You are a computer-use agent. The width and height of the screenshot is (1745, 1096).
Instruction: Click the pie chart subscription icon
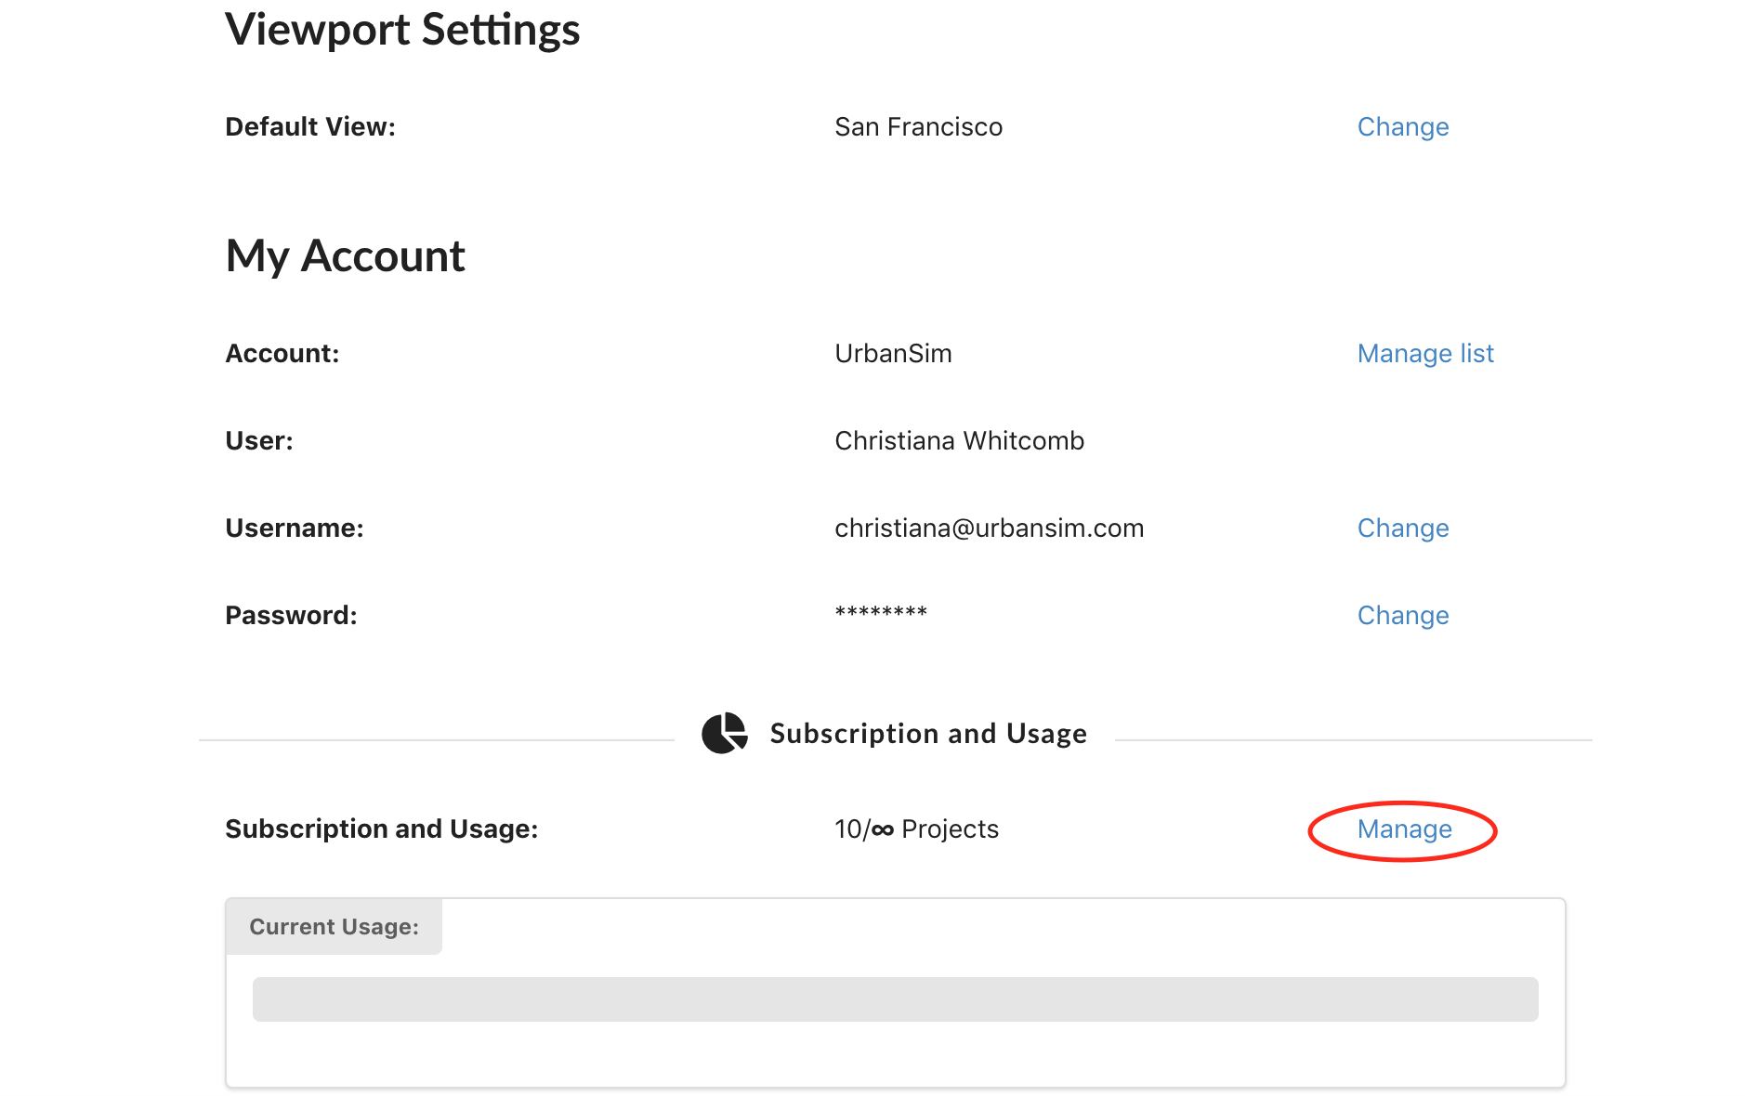click(x=725, y=733)
